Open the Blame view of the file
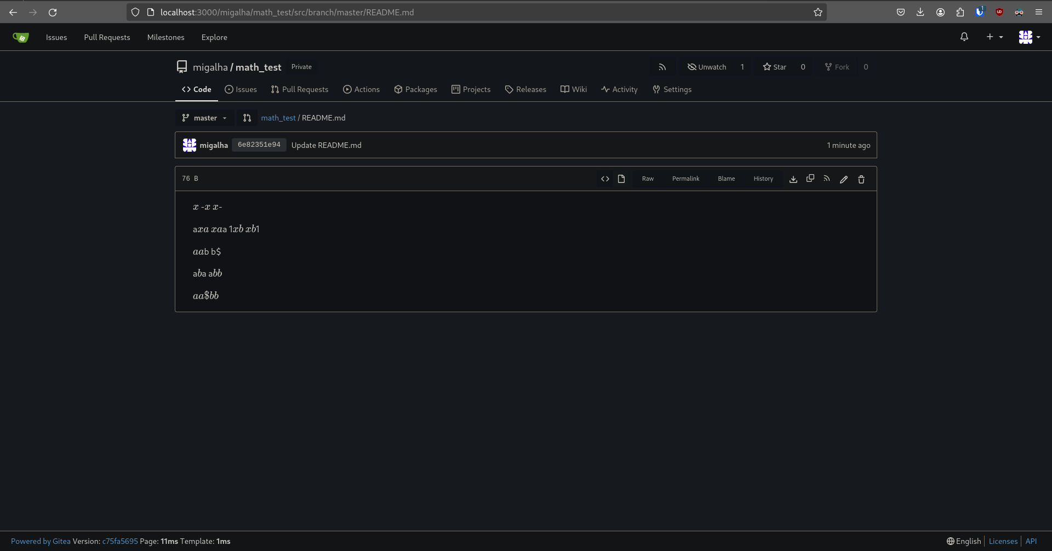This screenshot has width=1052, height=551. pos(726,179)
